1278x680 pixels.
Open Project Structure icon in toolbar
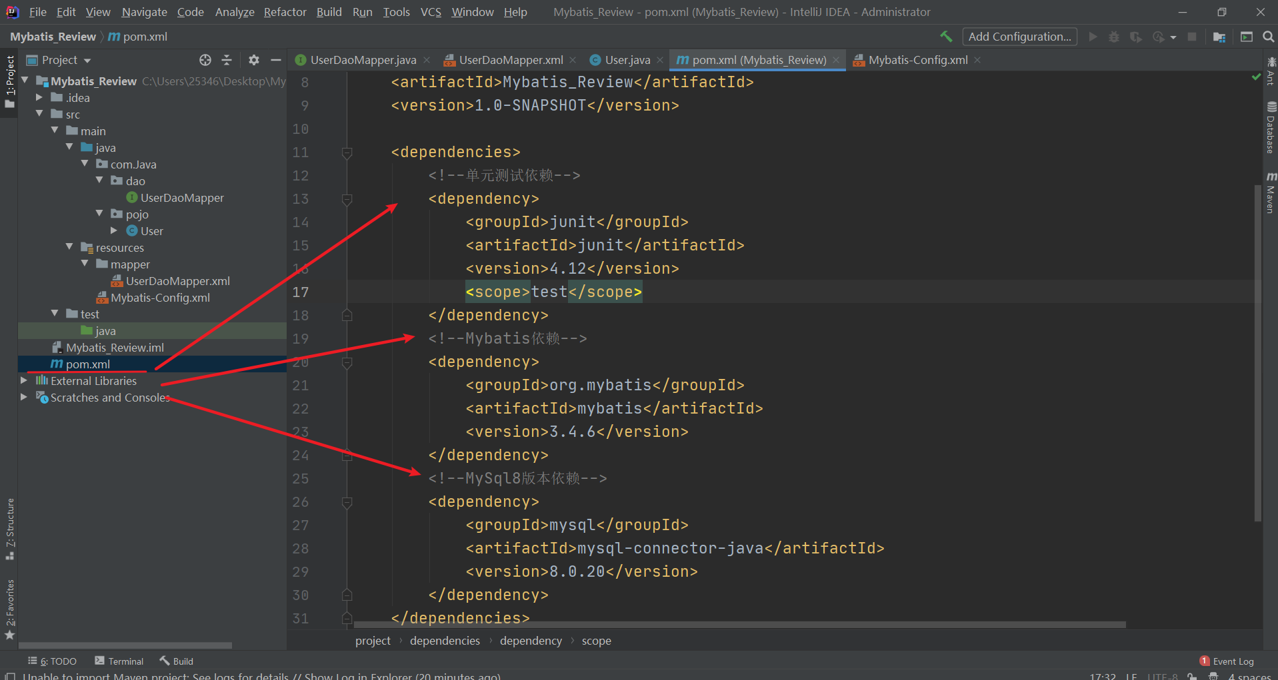pos(1219,37)
